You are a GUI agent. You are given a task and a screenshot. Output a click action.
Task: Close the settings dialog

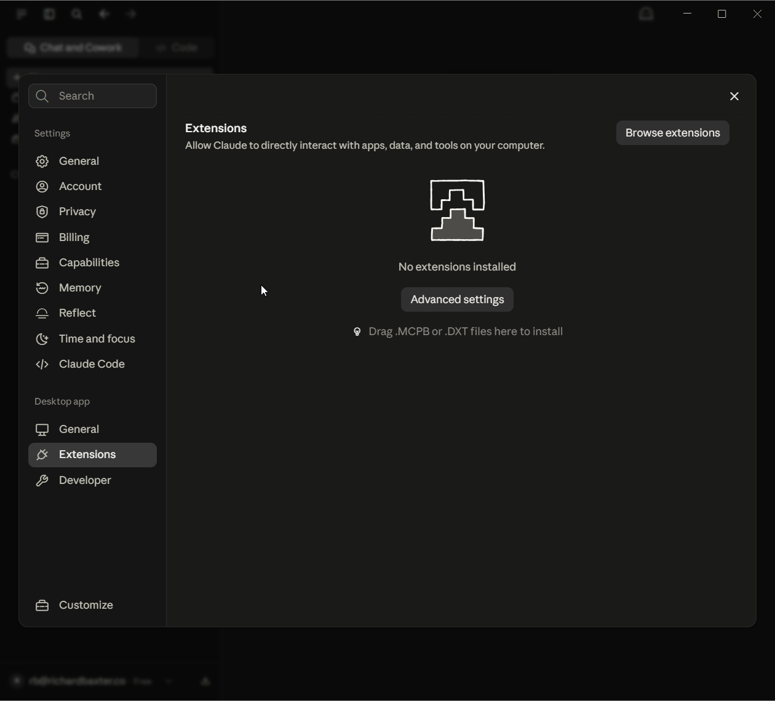tap(734, 96)
